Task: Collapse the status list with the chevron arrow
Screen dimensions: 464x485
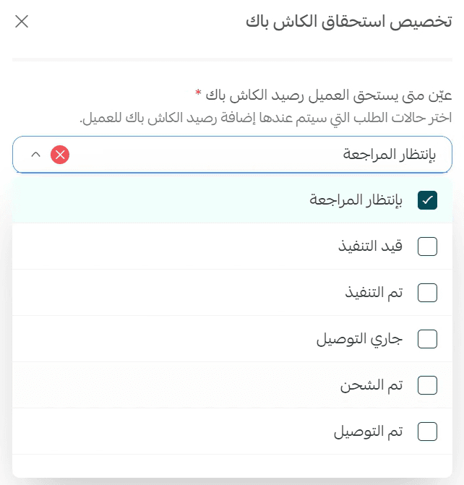Action: tap(36, 155)
